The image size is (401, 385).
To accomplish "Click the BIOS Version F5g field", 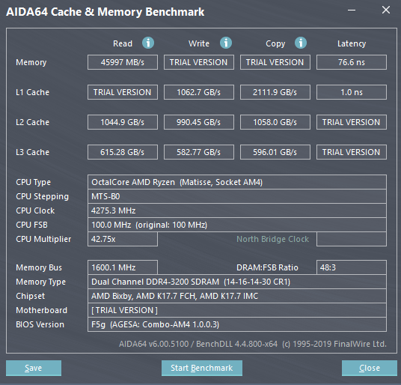I will pyautogui.click(x=237, y=324).
